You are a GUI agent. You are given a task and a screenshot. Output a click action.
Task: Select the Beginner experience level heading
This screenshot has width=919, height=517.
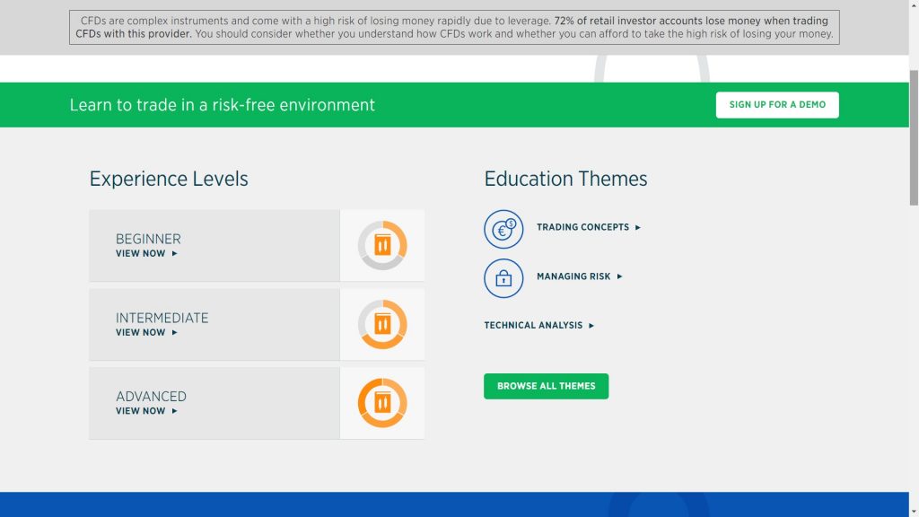point(148,239)
